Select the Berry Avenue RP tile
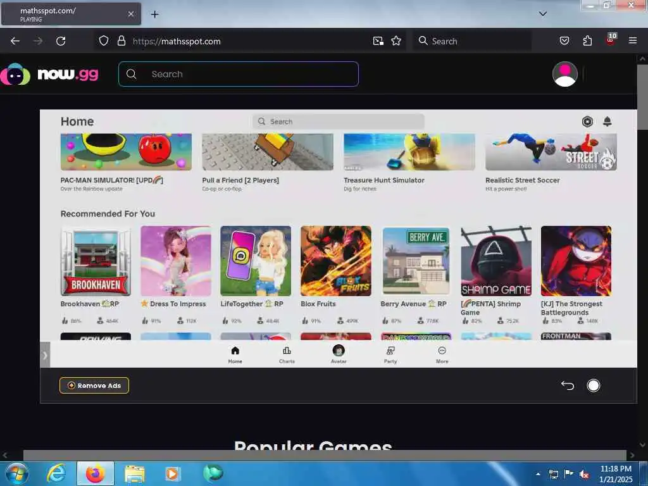Viewport: 648px width, 486px height. pos(416,261)
